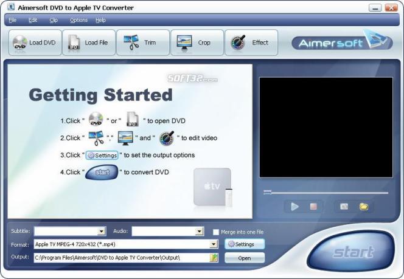Click scissors icon in Getting Started step 2

(x=96, y=138)
